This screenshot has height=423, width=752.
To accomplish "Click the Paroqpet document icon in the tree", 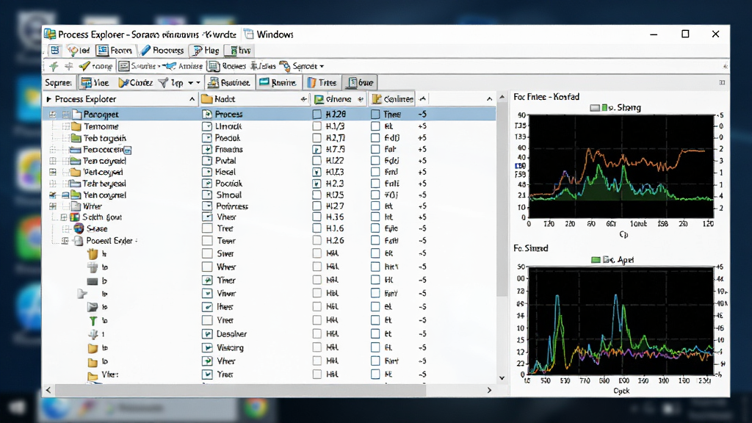I will [76, 115].
